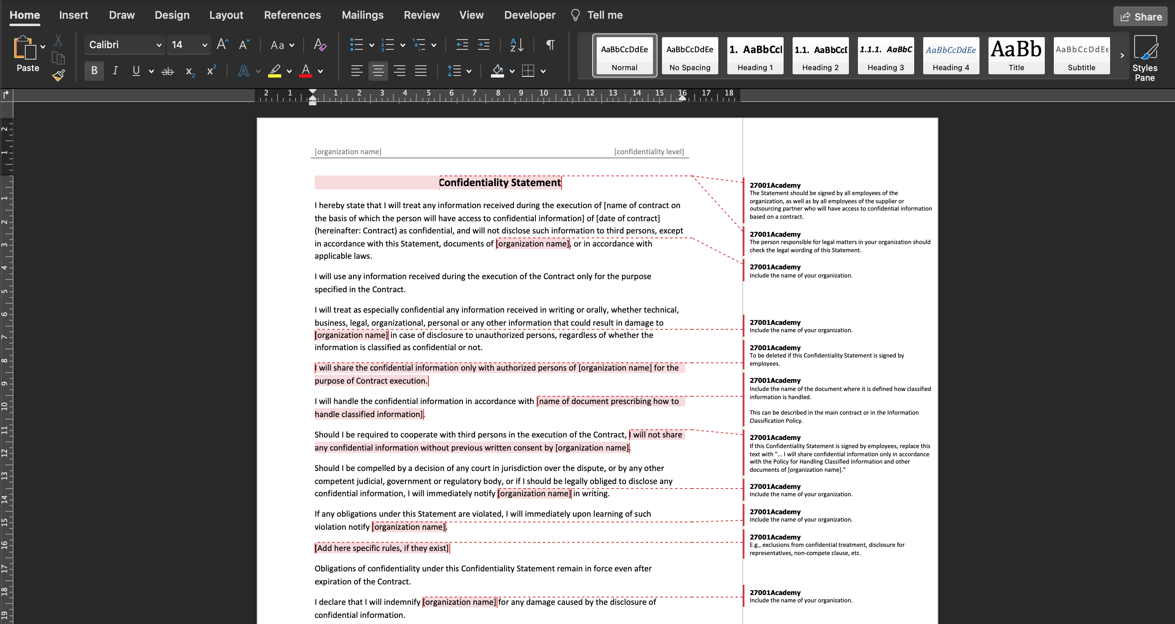Click the Increase Indent icon

[484, 45]
